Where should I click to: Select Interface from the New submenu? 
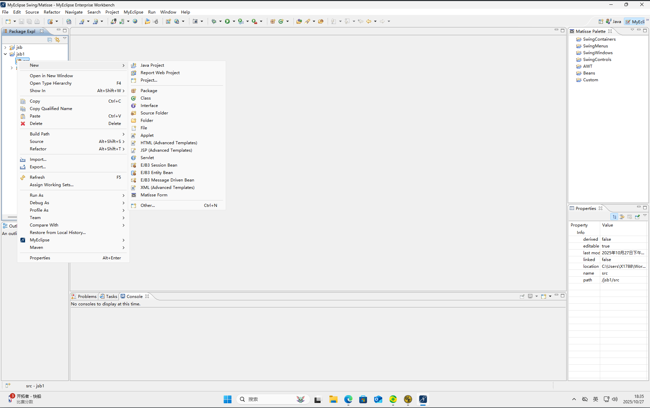point(177,106)
